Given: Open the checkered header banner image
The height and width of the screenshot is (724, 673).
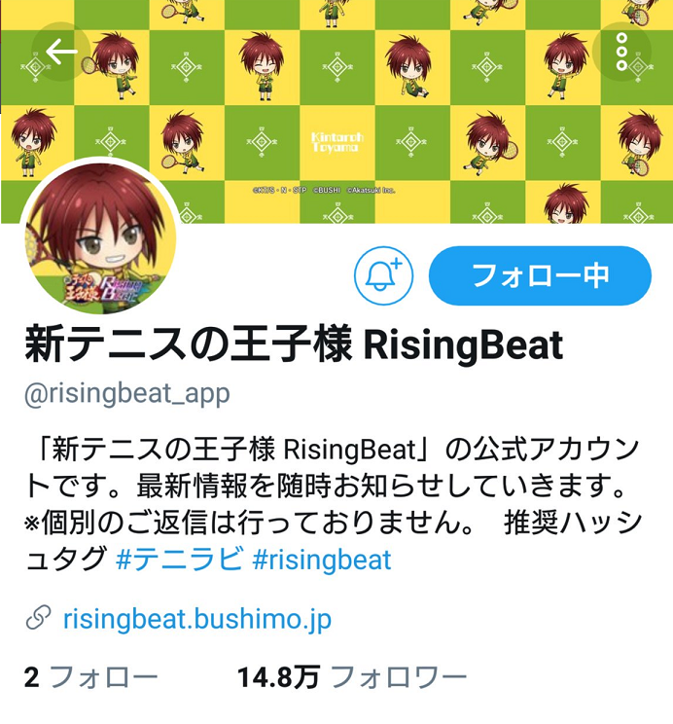Looking at the screenshot, I should pos(336,111).
